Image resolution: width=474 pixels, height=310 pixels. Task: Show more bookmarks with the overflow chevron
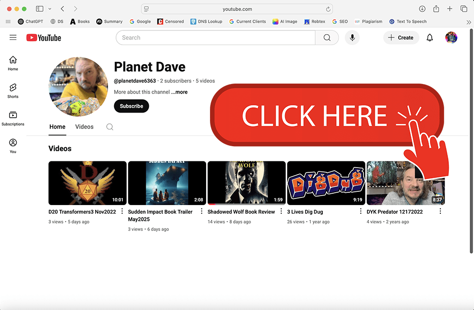[469, 22]
